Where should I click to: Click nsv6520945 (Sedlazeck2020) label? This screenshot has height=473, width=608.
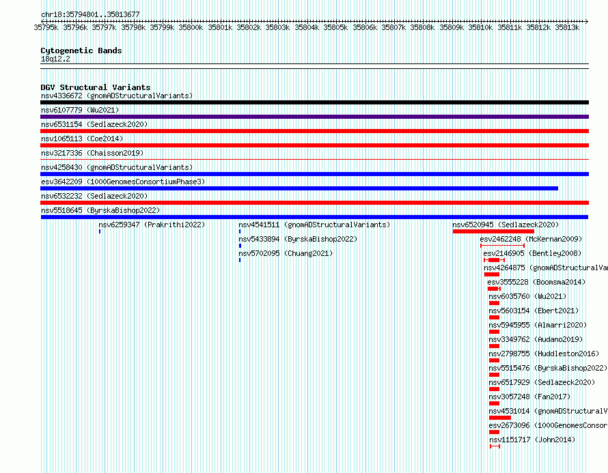click(x=506, y=225)
